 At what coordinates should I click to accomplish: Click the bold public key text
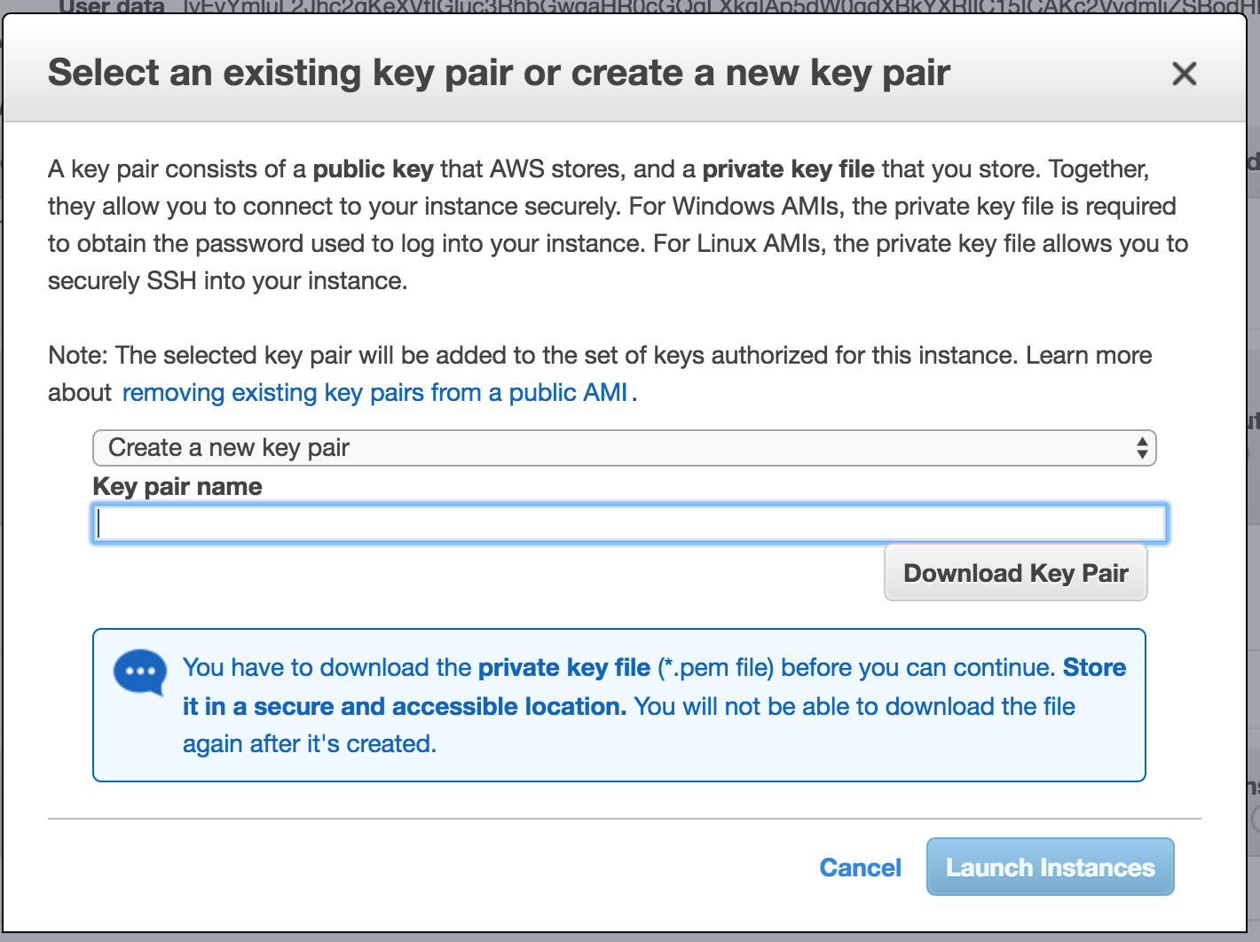tap(373, 169)
